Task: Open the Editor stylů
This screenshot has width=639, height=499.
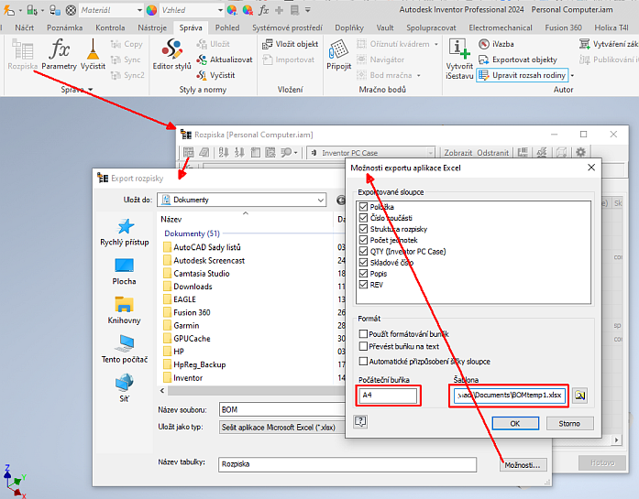Action: tap(172, 53)
